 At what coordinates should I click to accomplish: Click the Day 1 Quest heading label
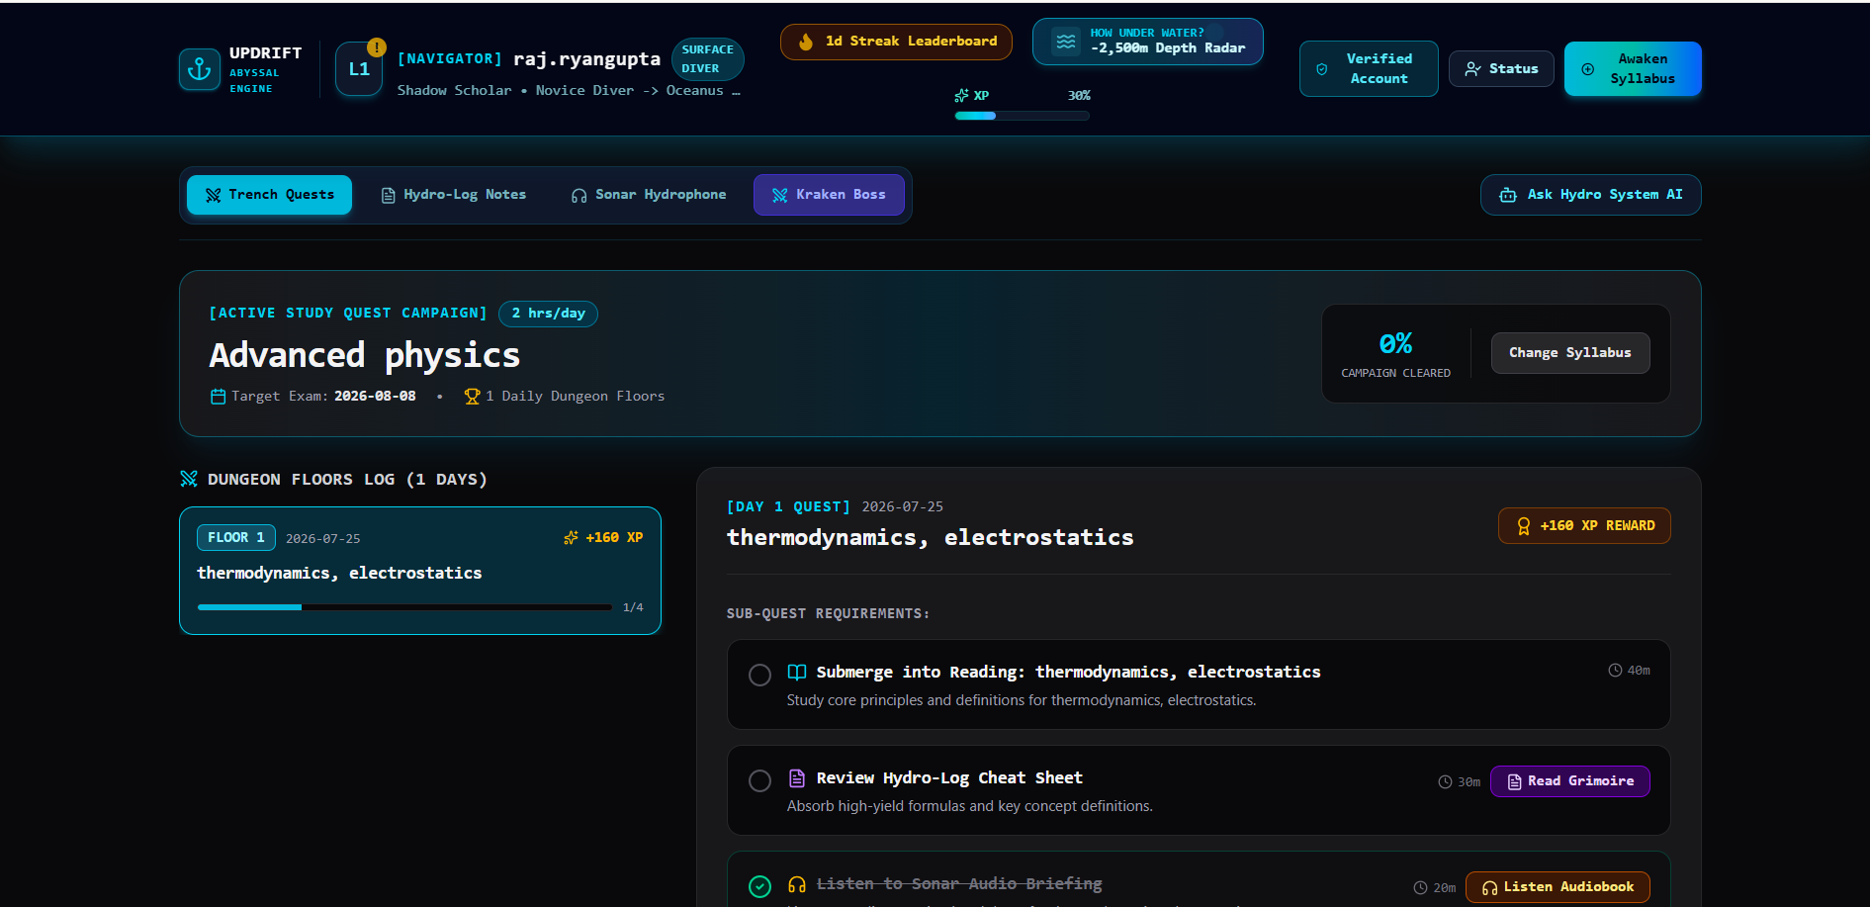(789, 507)
